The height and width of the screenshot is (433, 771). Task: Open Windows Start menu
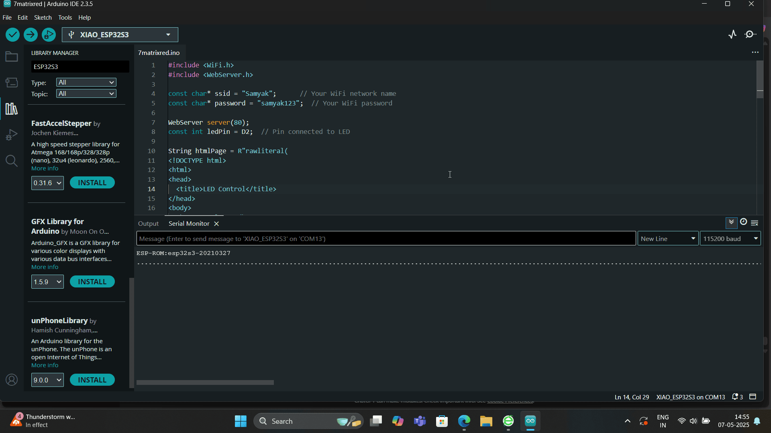pos(241,421)
